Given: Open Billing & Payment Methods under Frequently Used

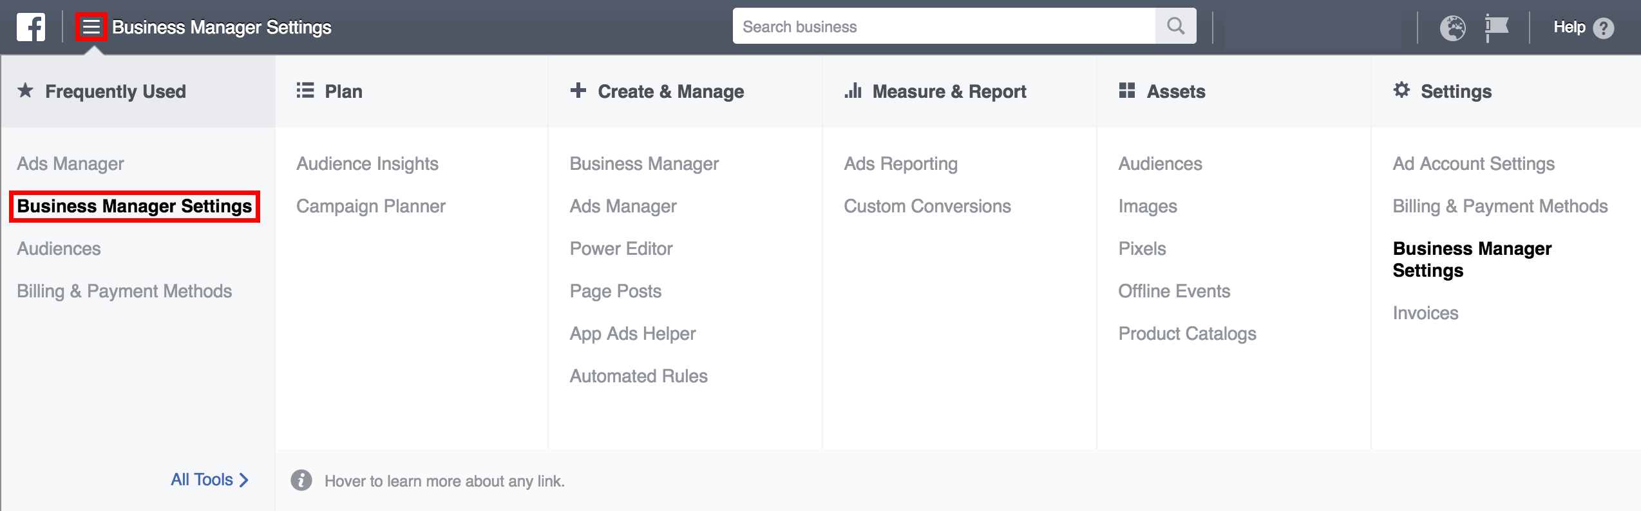Looking at the screenshot, I should [124, 292].
